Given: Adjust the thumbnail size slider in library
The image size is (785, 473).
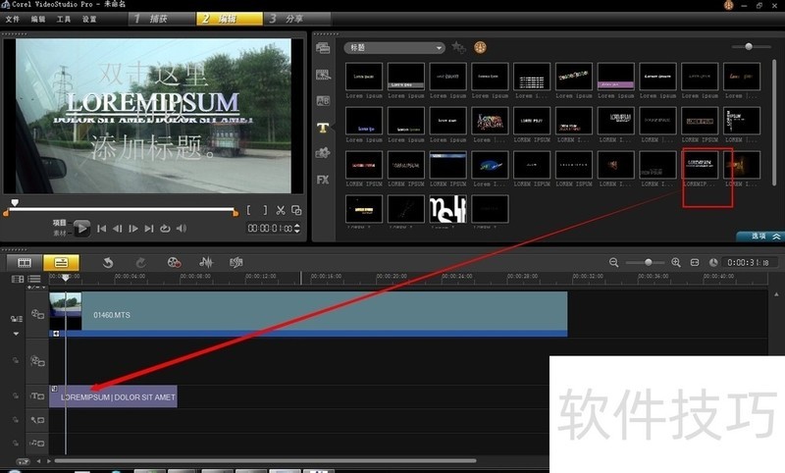Looking at the screenshot, I should (x=749, y=46).
